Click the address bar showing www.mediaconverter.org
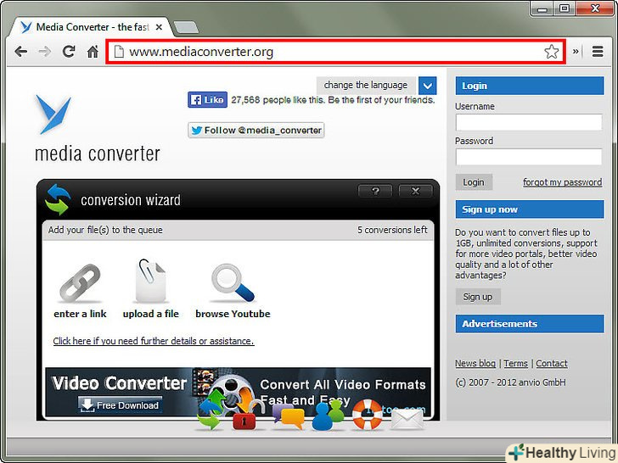 click(x=336, y=51)
